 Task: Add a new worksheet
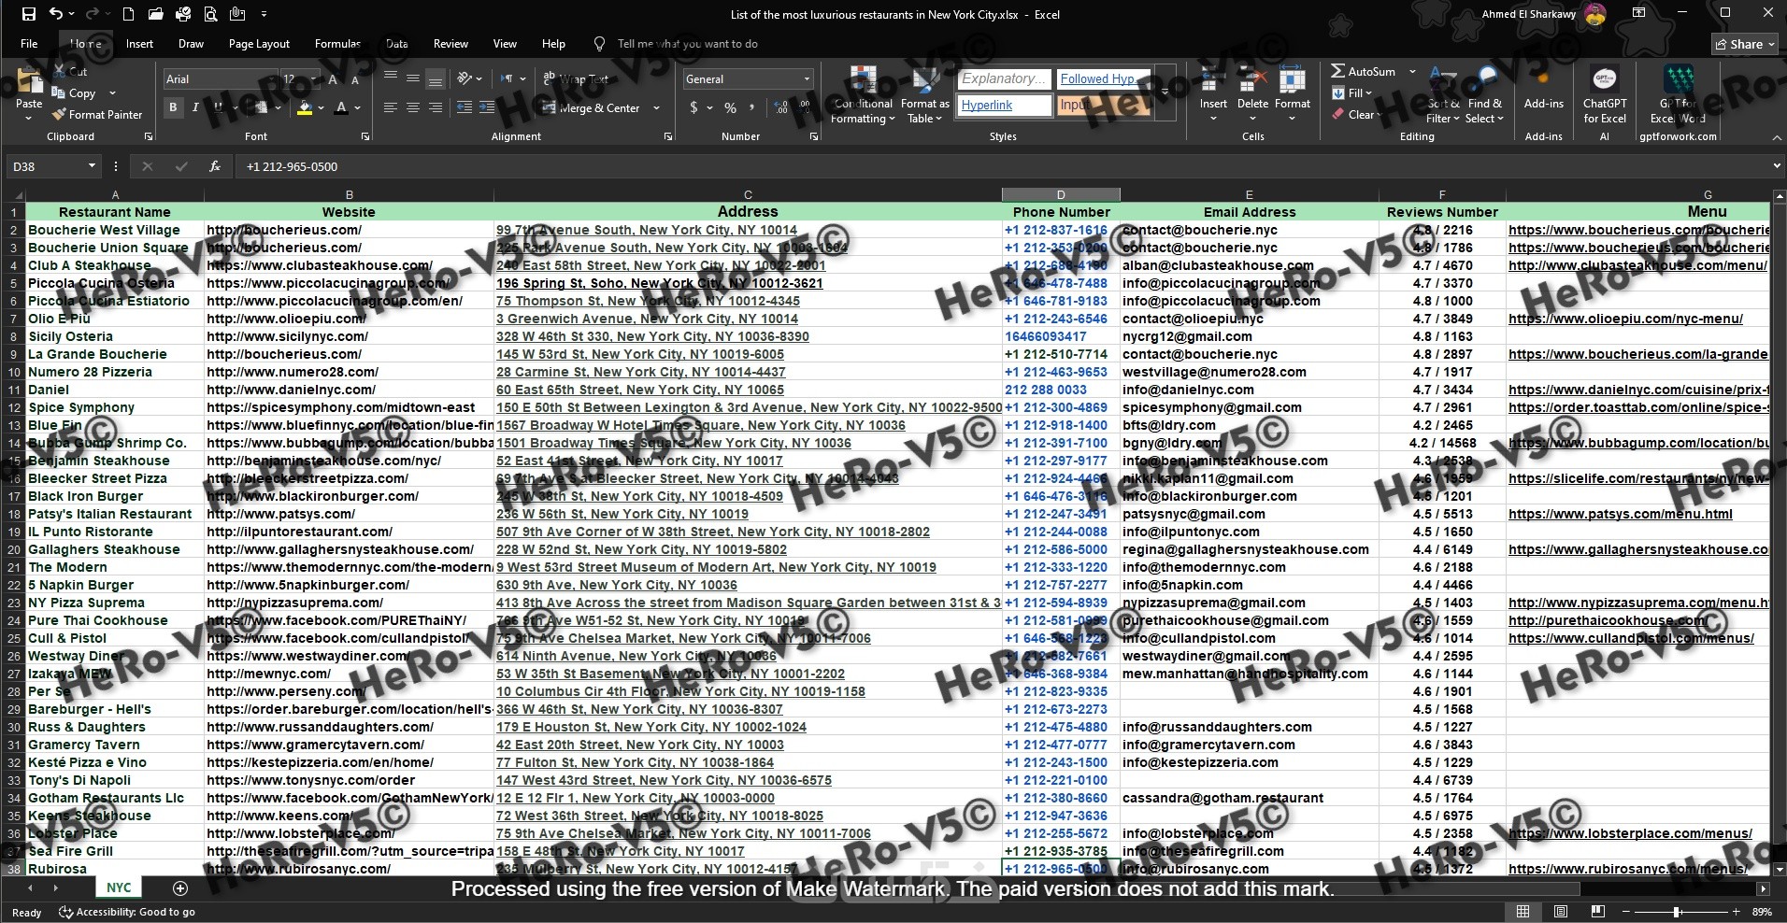point(180,888)
